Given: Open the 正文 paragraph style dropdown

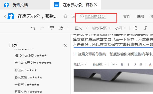Looking at the screenshot, I should [x=81, y=28].
